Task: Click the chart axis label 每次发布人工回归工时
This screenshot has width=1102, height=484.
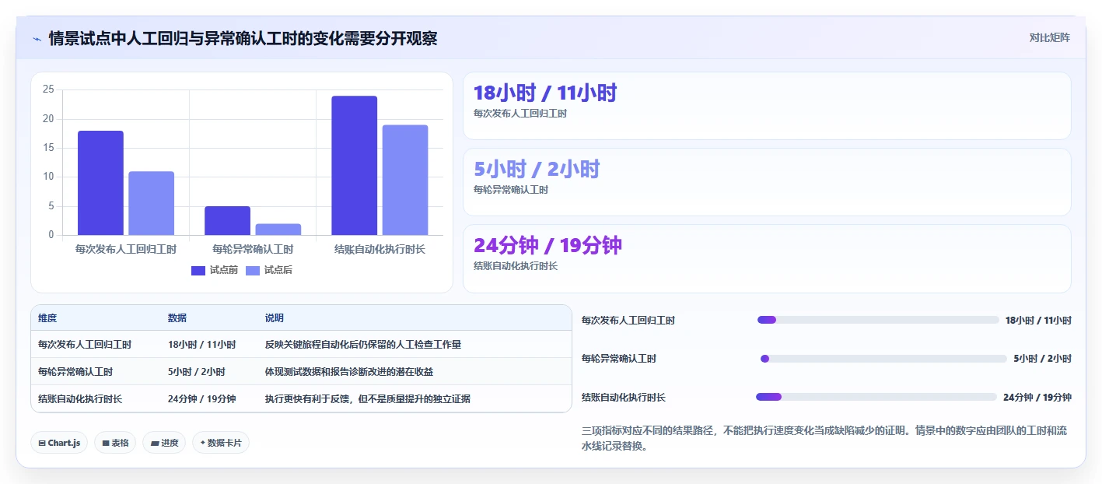Action: click(x=126, y=250)
